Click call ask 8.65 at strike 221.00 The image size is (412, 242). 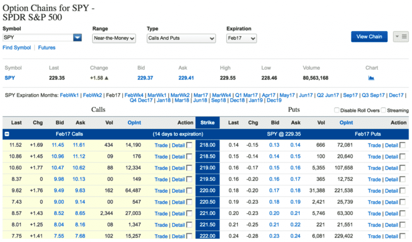tap(80, 214)
